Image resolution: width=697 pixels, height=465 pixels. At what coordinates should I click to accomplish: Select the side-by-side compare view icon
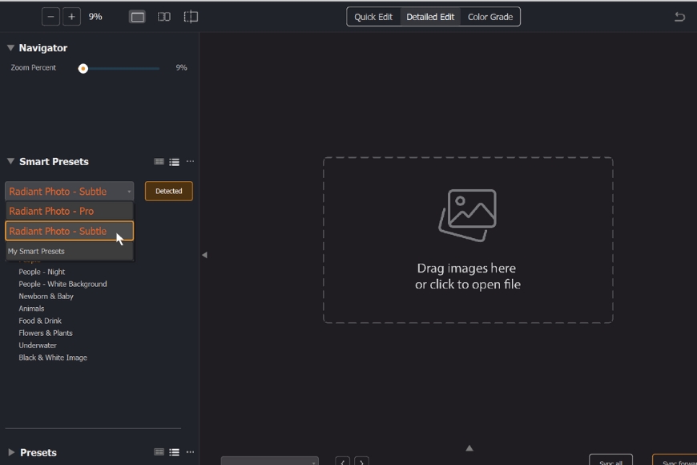coord(164,17)
